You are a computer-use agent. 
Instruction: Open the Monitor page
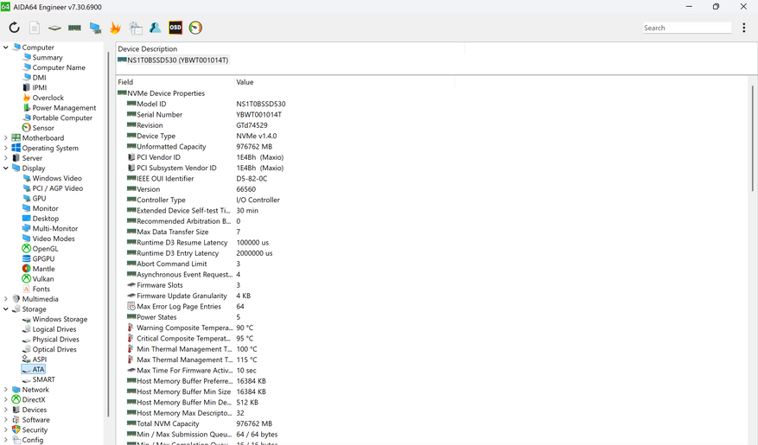(46, 208)
